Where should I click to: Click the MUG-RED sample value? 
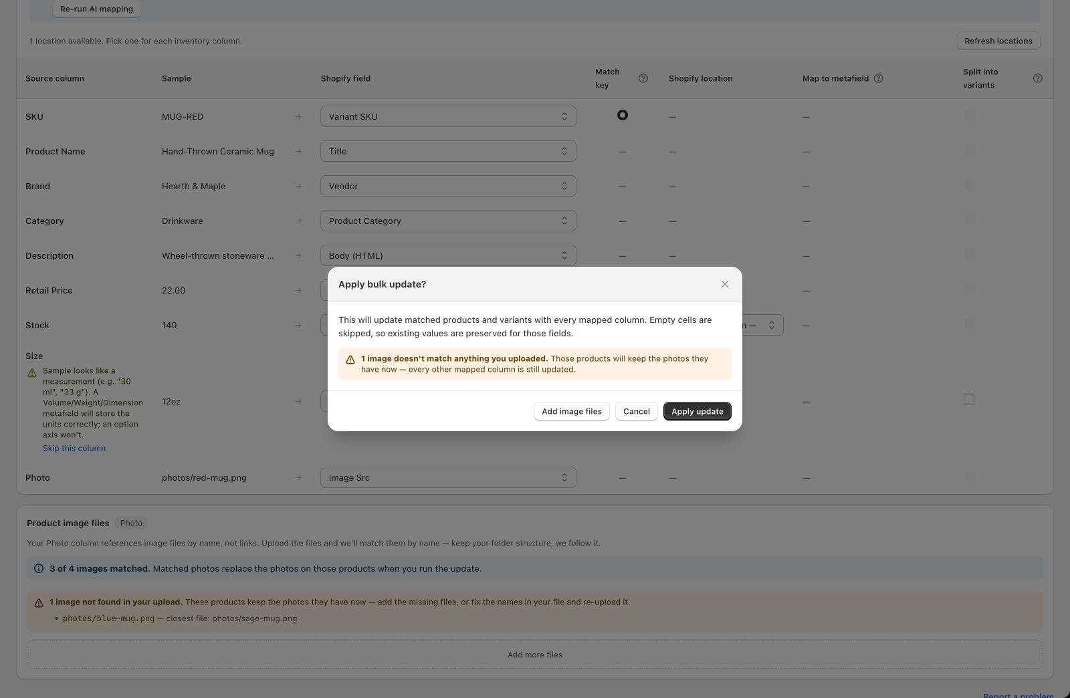pyautogui.click(x=183, y=116)
